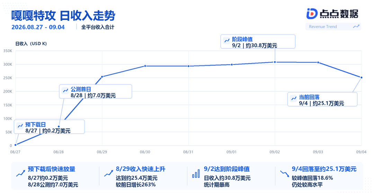Select the 09/02 peak data point
The image size is (374, 196).
pos(275,62)
